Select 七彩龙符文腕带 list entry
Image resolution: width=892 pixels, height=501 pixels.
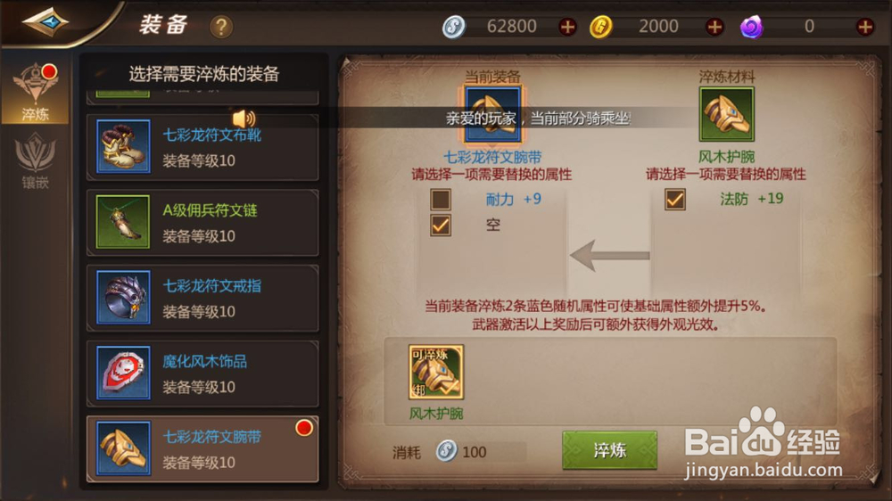pos(202,448)
